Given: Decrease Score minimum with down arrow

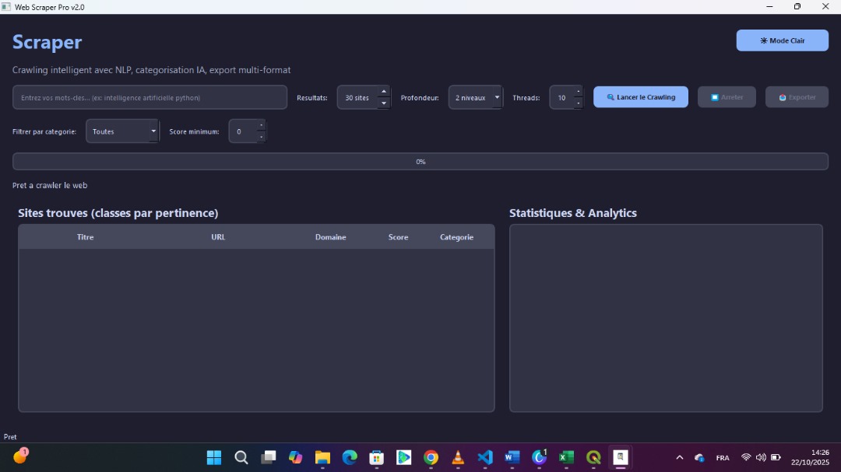Looking at the screenshot, I should point(261,137).
